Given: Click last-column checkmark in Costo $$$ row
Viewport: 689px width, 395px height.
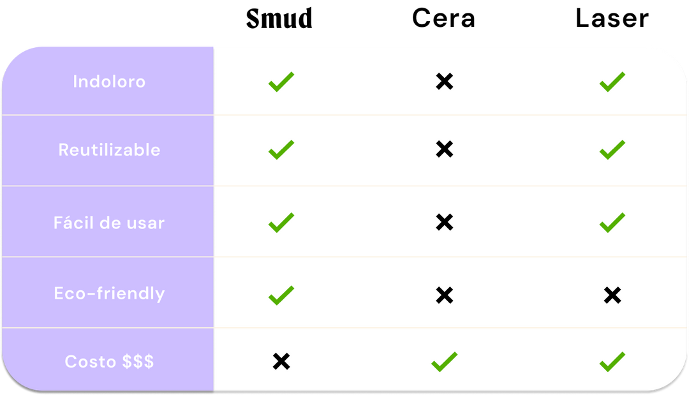Looking at the screenshot, I should point(612,362).
